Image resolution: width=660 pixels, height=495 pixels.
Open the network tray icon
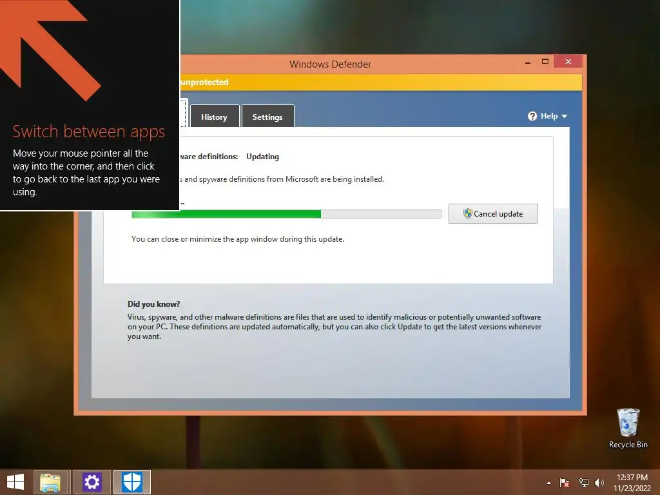584,482
